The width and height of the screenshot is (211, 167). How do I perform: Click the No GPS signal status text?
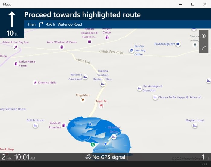point(109,157)
